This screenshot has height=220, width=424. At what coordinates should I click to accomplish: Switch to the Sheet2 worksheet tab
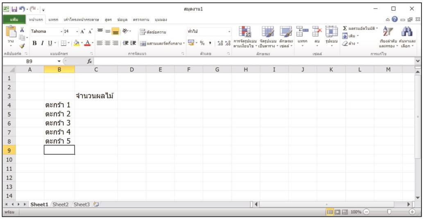point(61,204)
